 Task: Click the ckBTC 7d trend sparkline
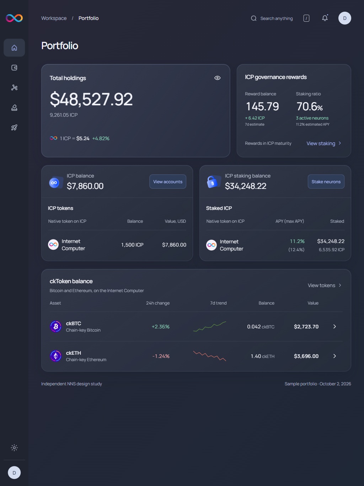(210, 326)
